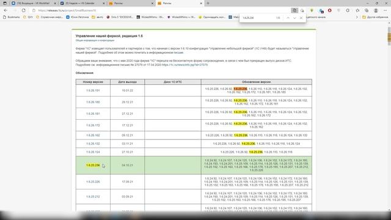
Task: Toggle the highlighted page-search toolbar icon
Action: pos(294,10)
